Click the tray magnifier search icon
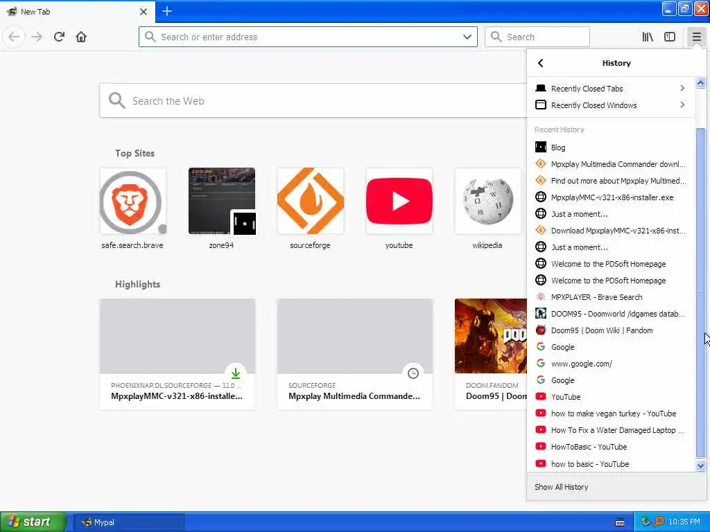Viewport: 710px width, 532px height. pos(659,522)
